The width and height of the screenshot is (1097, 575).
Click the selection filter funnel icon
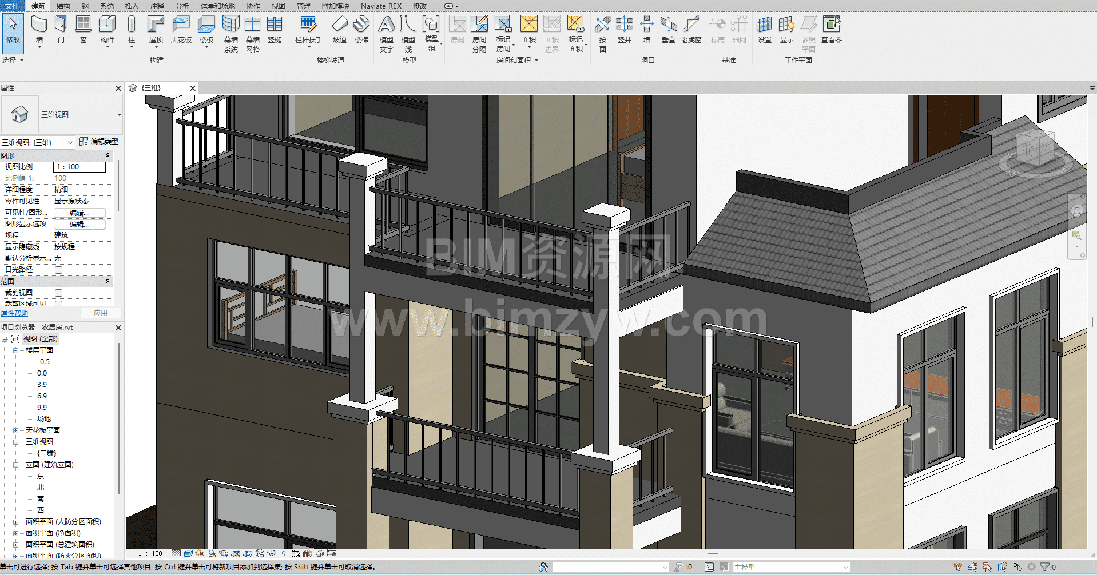[x=1045, y=567]
